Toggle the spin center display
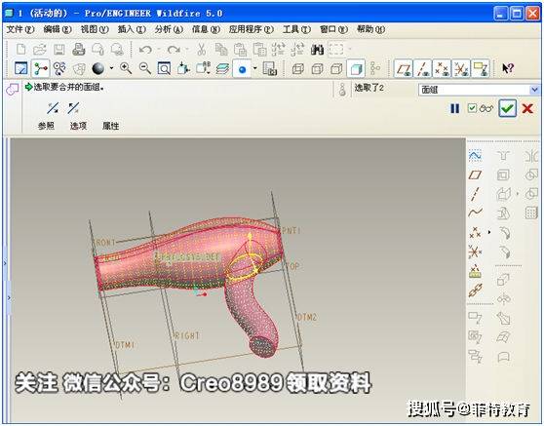The height and width of the screenshot is (426, 544). coord(40,68)
